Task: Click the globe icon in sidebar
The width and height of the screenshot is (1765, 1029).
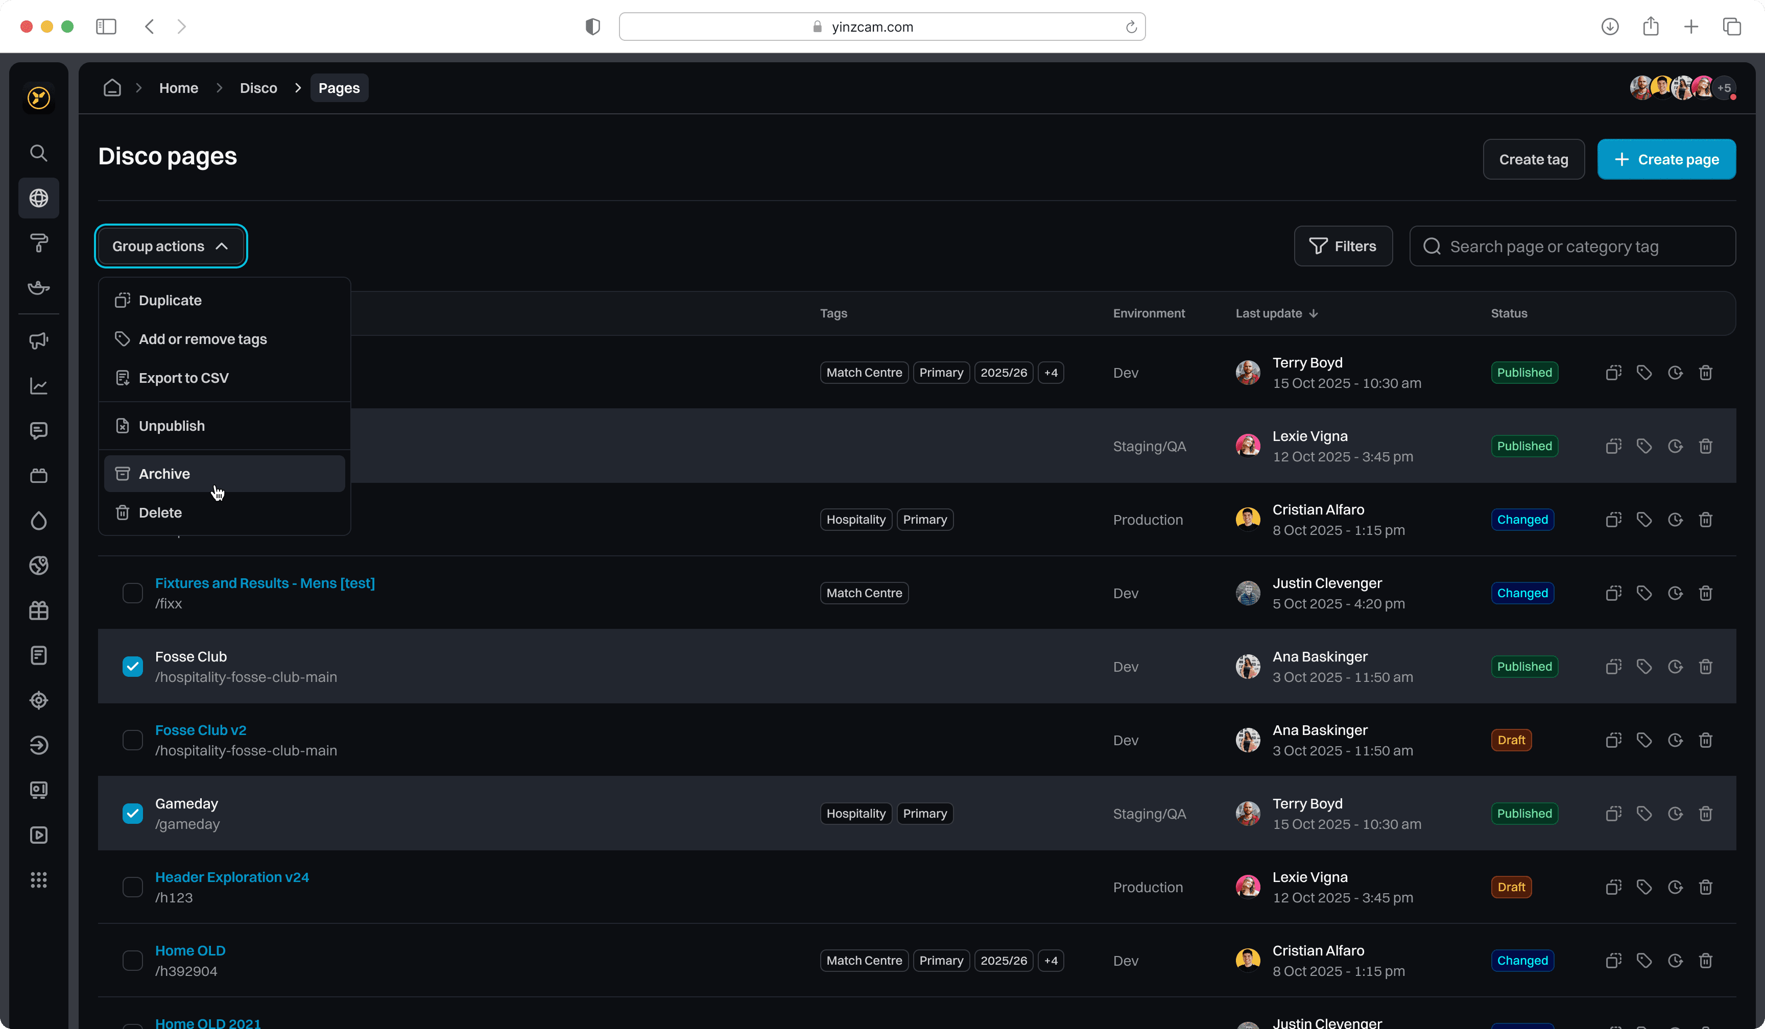Action: [38, 198]
